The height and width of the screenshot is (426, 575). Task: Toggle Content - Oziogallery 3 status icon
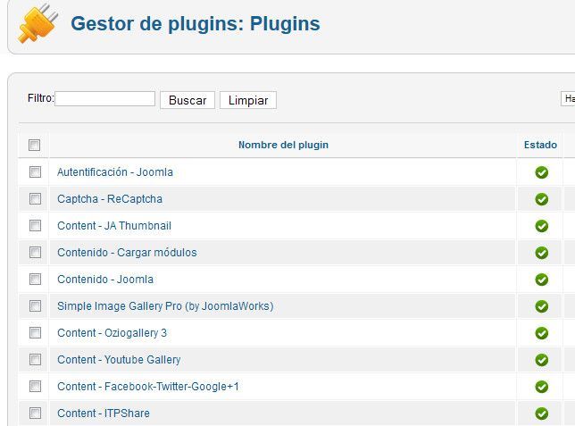[x=541, y=333]
